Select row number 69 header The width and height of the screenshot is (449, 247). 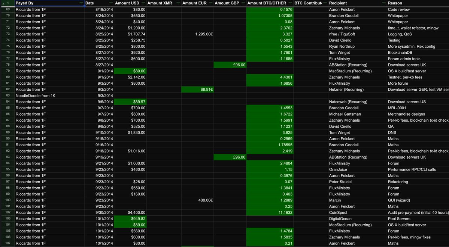coord(8,9)
